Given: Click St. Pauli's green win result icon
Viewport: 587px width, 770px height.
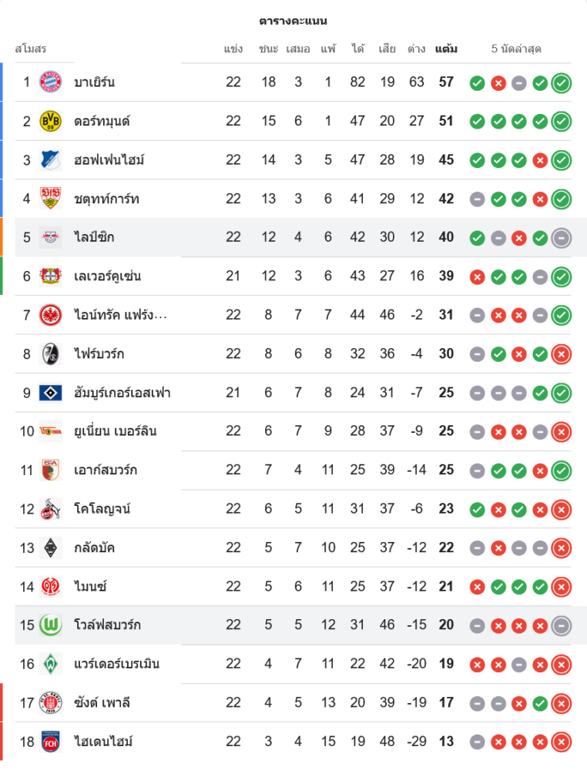Looking at the screenshot, I should (540, 702).
